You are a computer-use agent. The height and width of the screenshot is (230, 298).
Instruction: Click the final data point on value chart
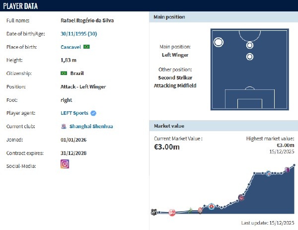tap(295, 165)
